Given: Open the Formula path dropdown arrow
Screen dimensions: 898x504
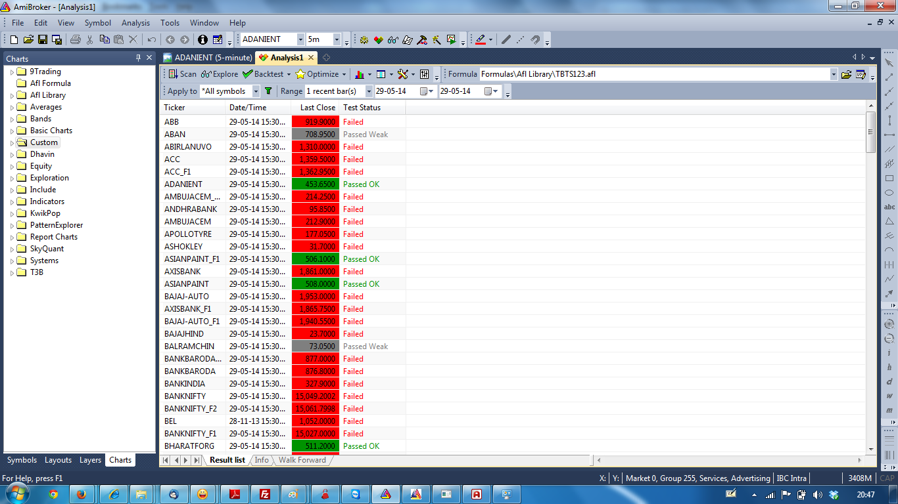Looking at the screenshot, I should tap(834, 74).
